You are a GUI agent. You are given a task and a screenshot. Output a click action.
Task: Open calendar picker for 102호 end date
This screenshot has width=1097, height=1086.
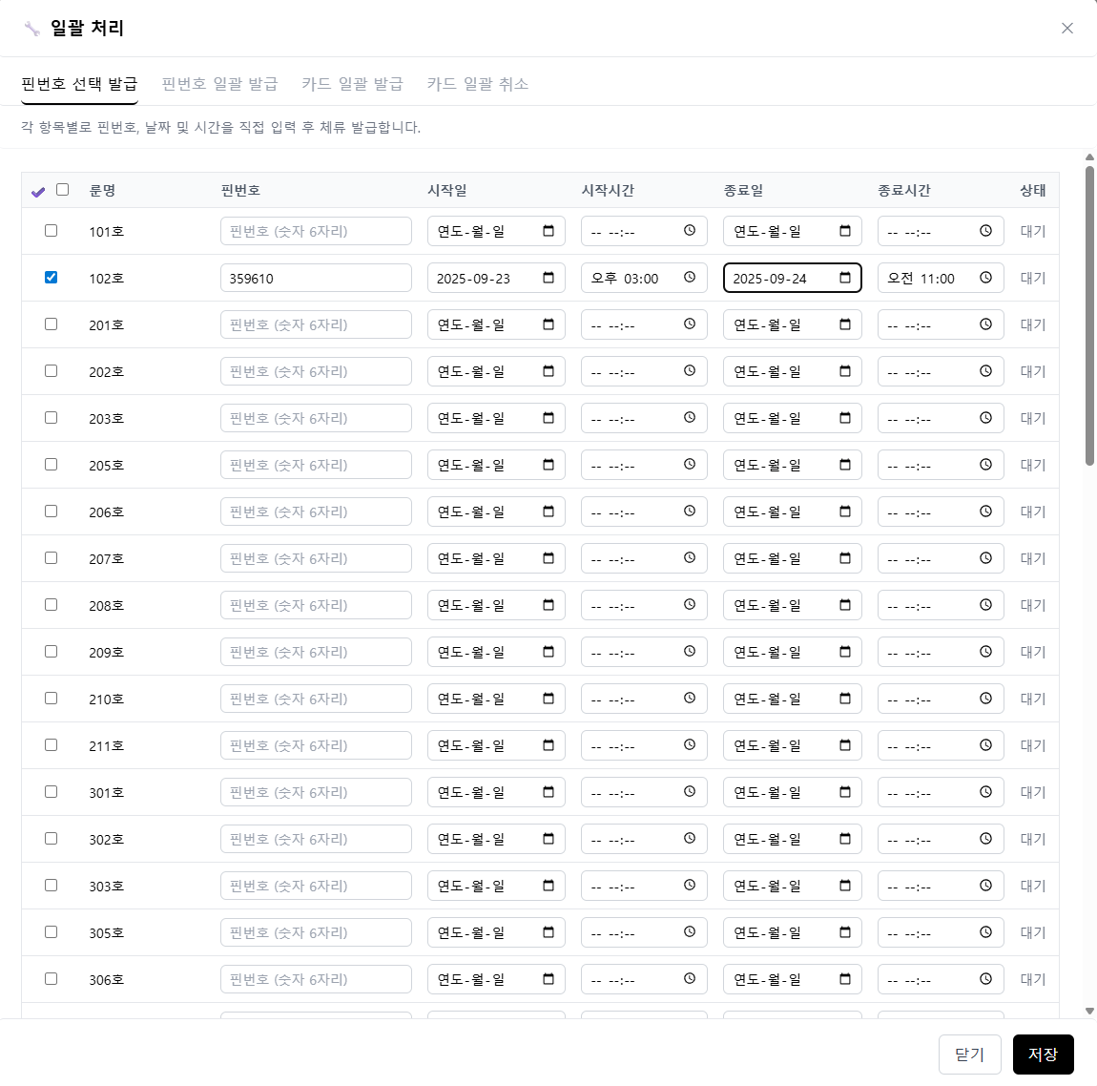845,278
